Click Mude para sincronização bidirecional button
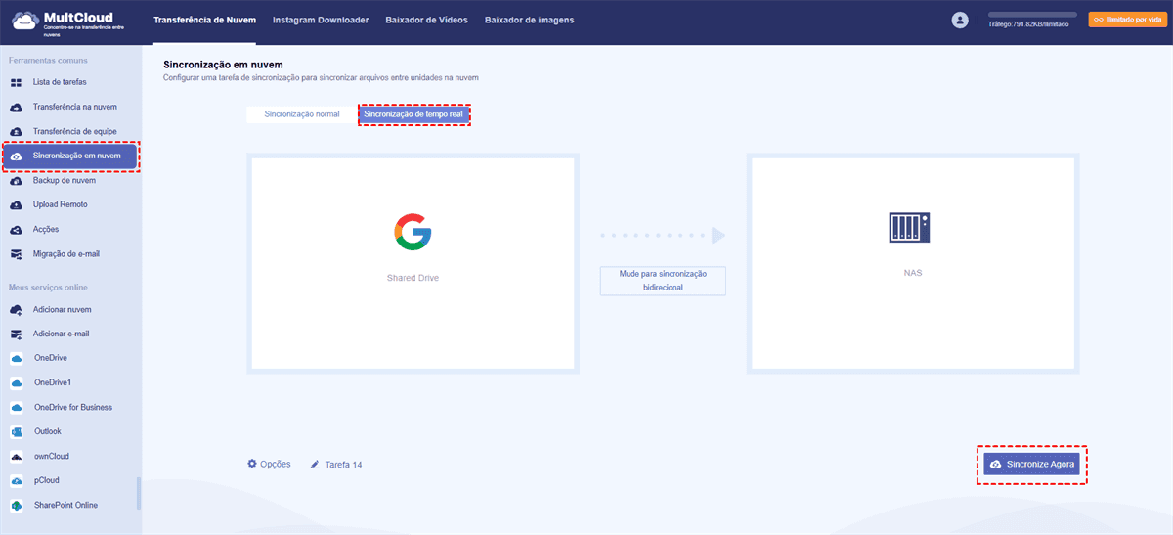This screenshot has height=535, width=1173. [x=663, y=281]
